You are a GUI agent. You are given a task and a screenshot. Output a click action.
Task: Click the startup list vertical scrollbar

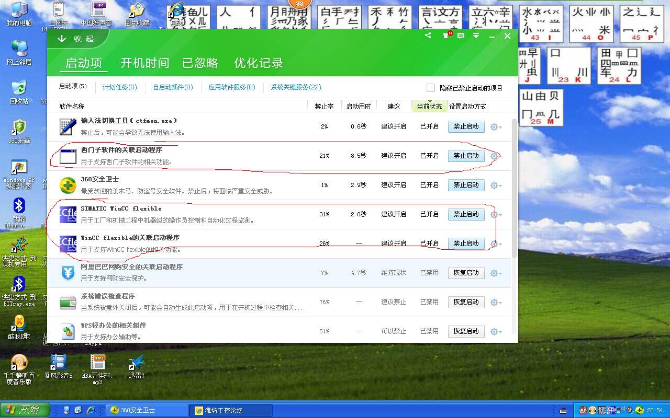pos(515,188)
